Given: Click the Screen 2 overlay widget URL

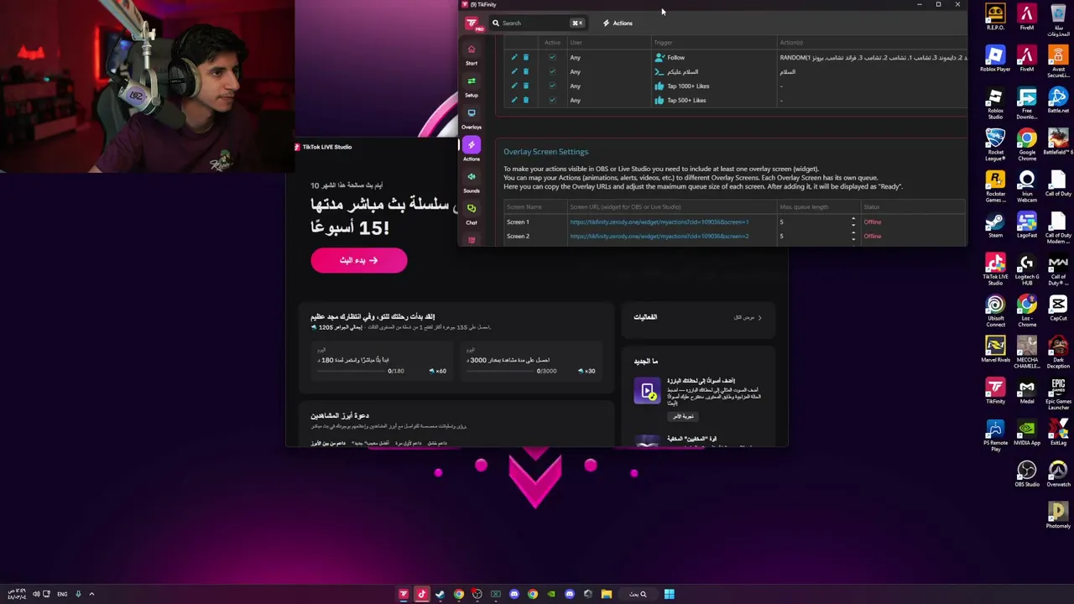Looking at the screenshot, I should [x=660, y=236].
